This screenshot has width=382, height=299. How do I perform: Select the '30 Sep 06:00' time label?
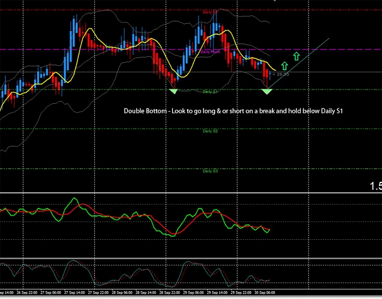(x=265, y=292)
